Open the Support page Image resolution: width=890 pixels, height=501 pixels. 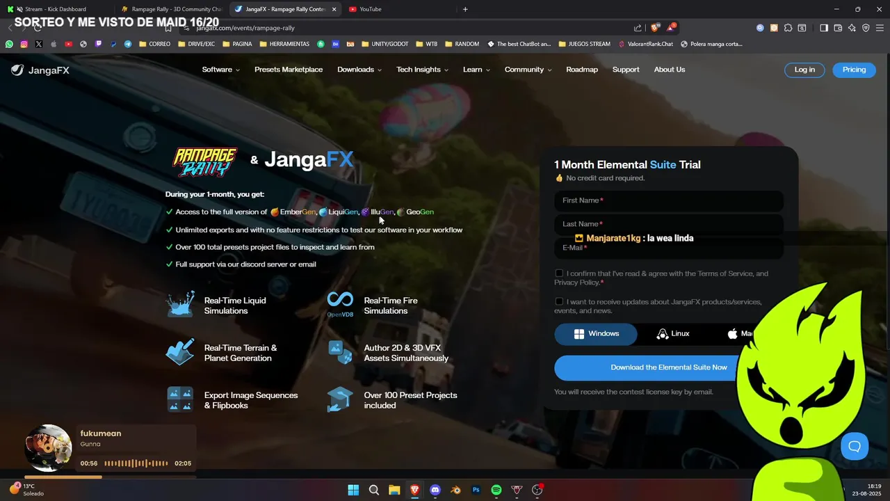click(x=626, y=70)
